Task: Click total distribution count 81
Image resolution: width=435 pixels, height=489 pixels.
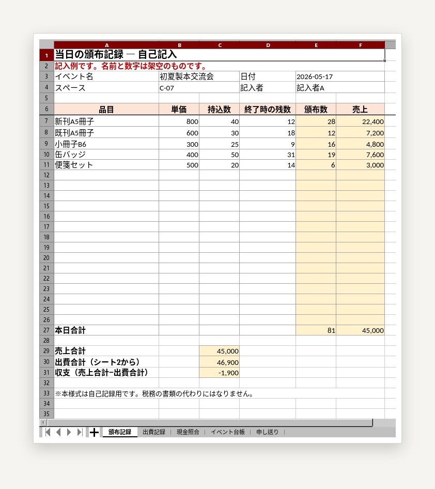Action: click(316, 330)
